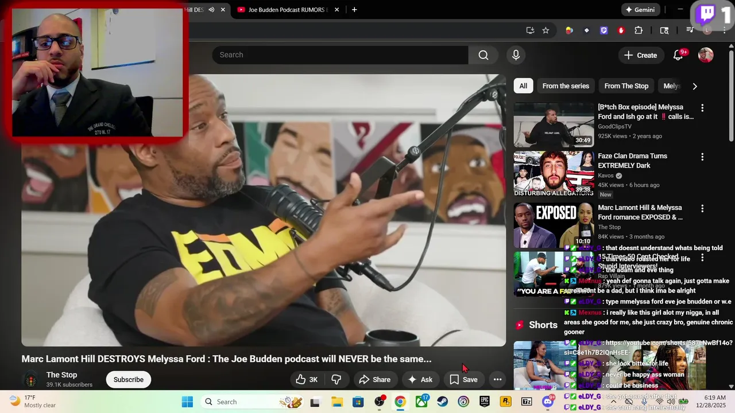Open EXPOSED Marc Lamont Hill thumbnail
The width and height of the screenshot is (735, 413).
point(554,225)
